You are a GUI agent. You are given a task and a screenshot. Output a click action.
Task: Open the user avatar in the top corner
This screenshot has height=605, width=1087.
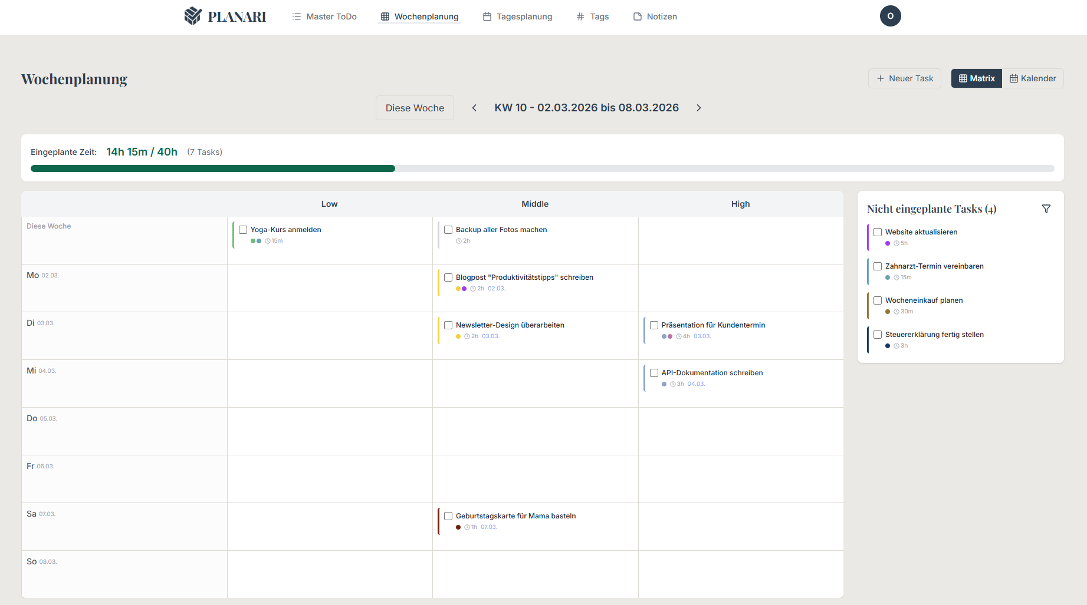tap(890, 16)
